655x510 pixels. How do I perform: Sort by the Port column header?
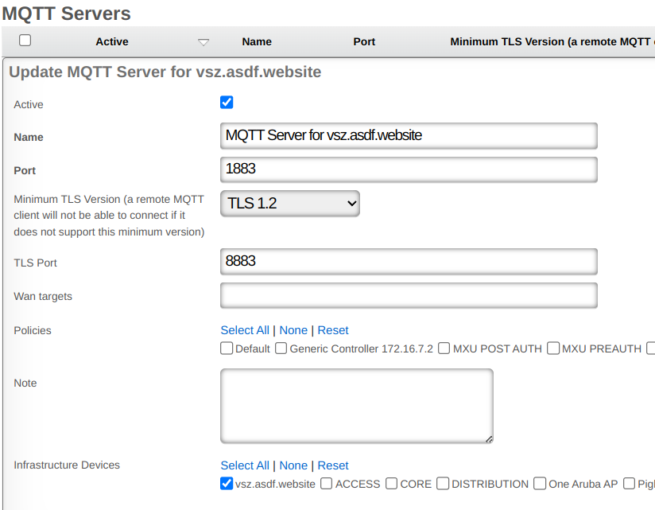[364, 42]
